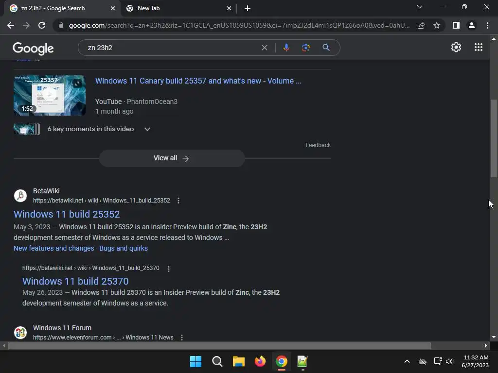The height and width of the screenshot is (373, 498).
Task: Close the zn 23h2 Google Search tab
Action: point(113,8)
